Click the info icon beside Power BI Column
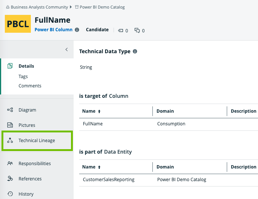The width and height of the screenshot is (258, 199). click(77, 30)
